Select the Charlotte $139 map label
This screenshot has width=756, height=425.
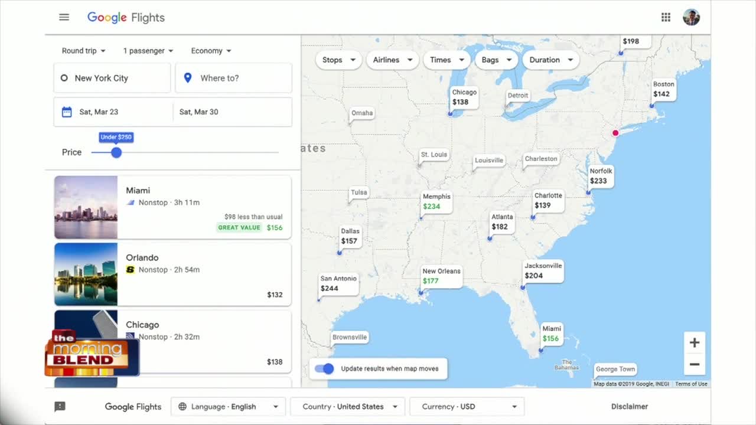click(x=548, y=201)
